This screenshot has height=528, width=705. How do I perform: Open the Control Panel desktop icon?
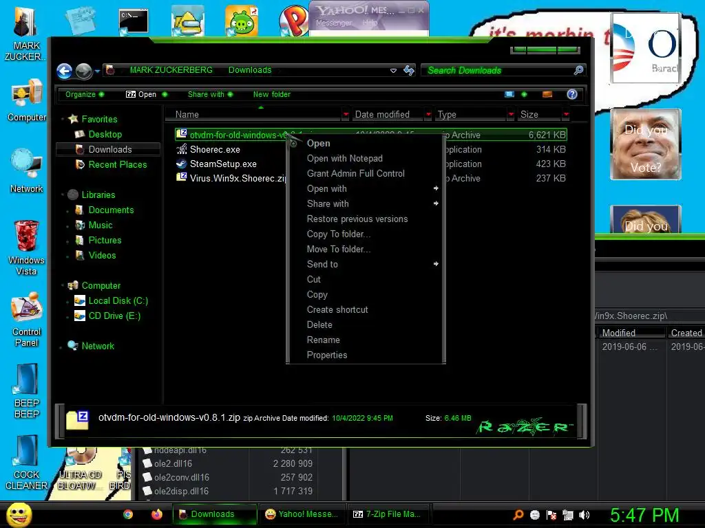pos(27,320)
